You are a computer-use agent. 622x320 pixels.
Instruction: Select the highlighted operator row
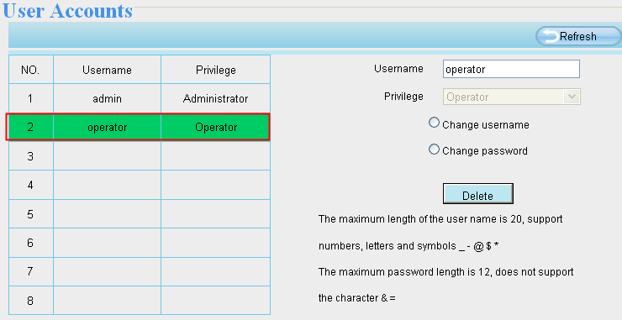[138, 127]
